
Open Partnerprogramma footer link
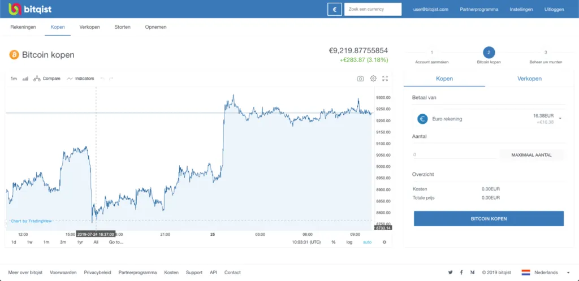pyautogui.click(x=138, y=273)
